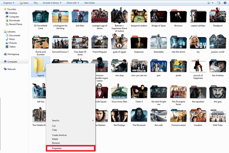Click the Open toolbar button
229x153 pixels.
click(24, 3)
